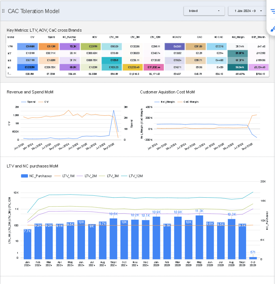This screenshot has height=284, width=275.
Task: Click the Sept 2024 bar labeled 10.5K
Action: pos(114,239)
